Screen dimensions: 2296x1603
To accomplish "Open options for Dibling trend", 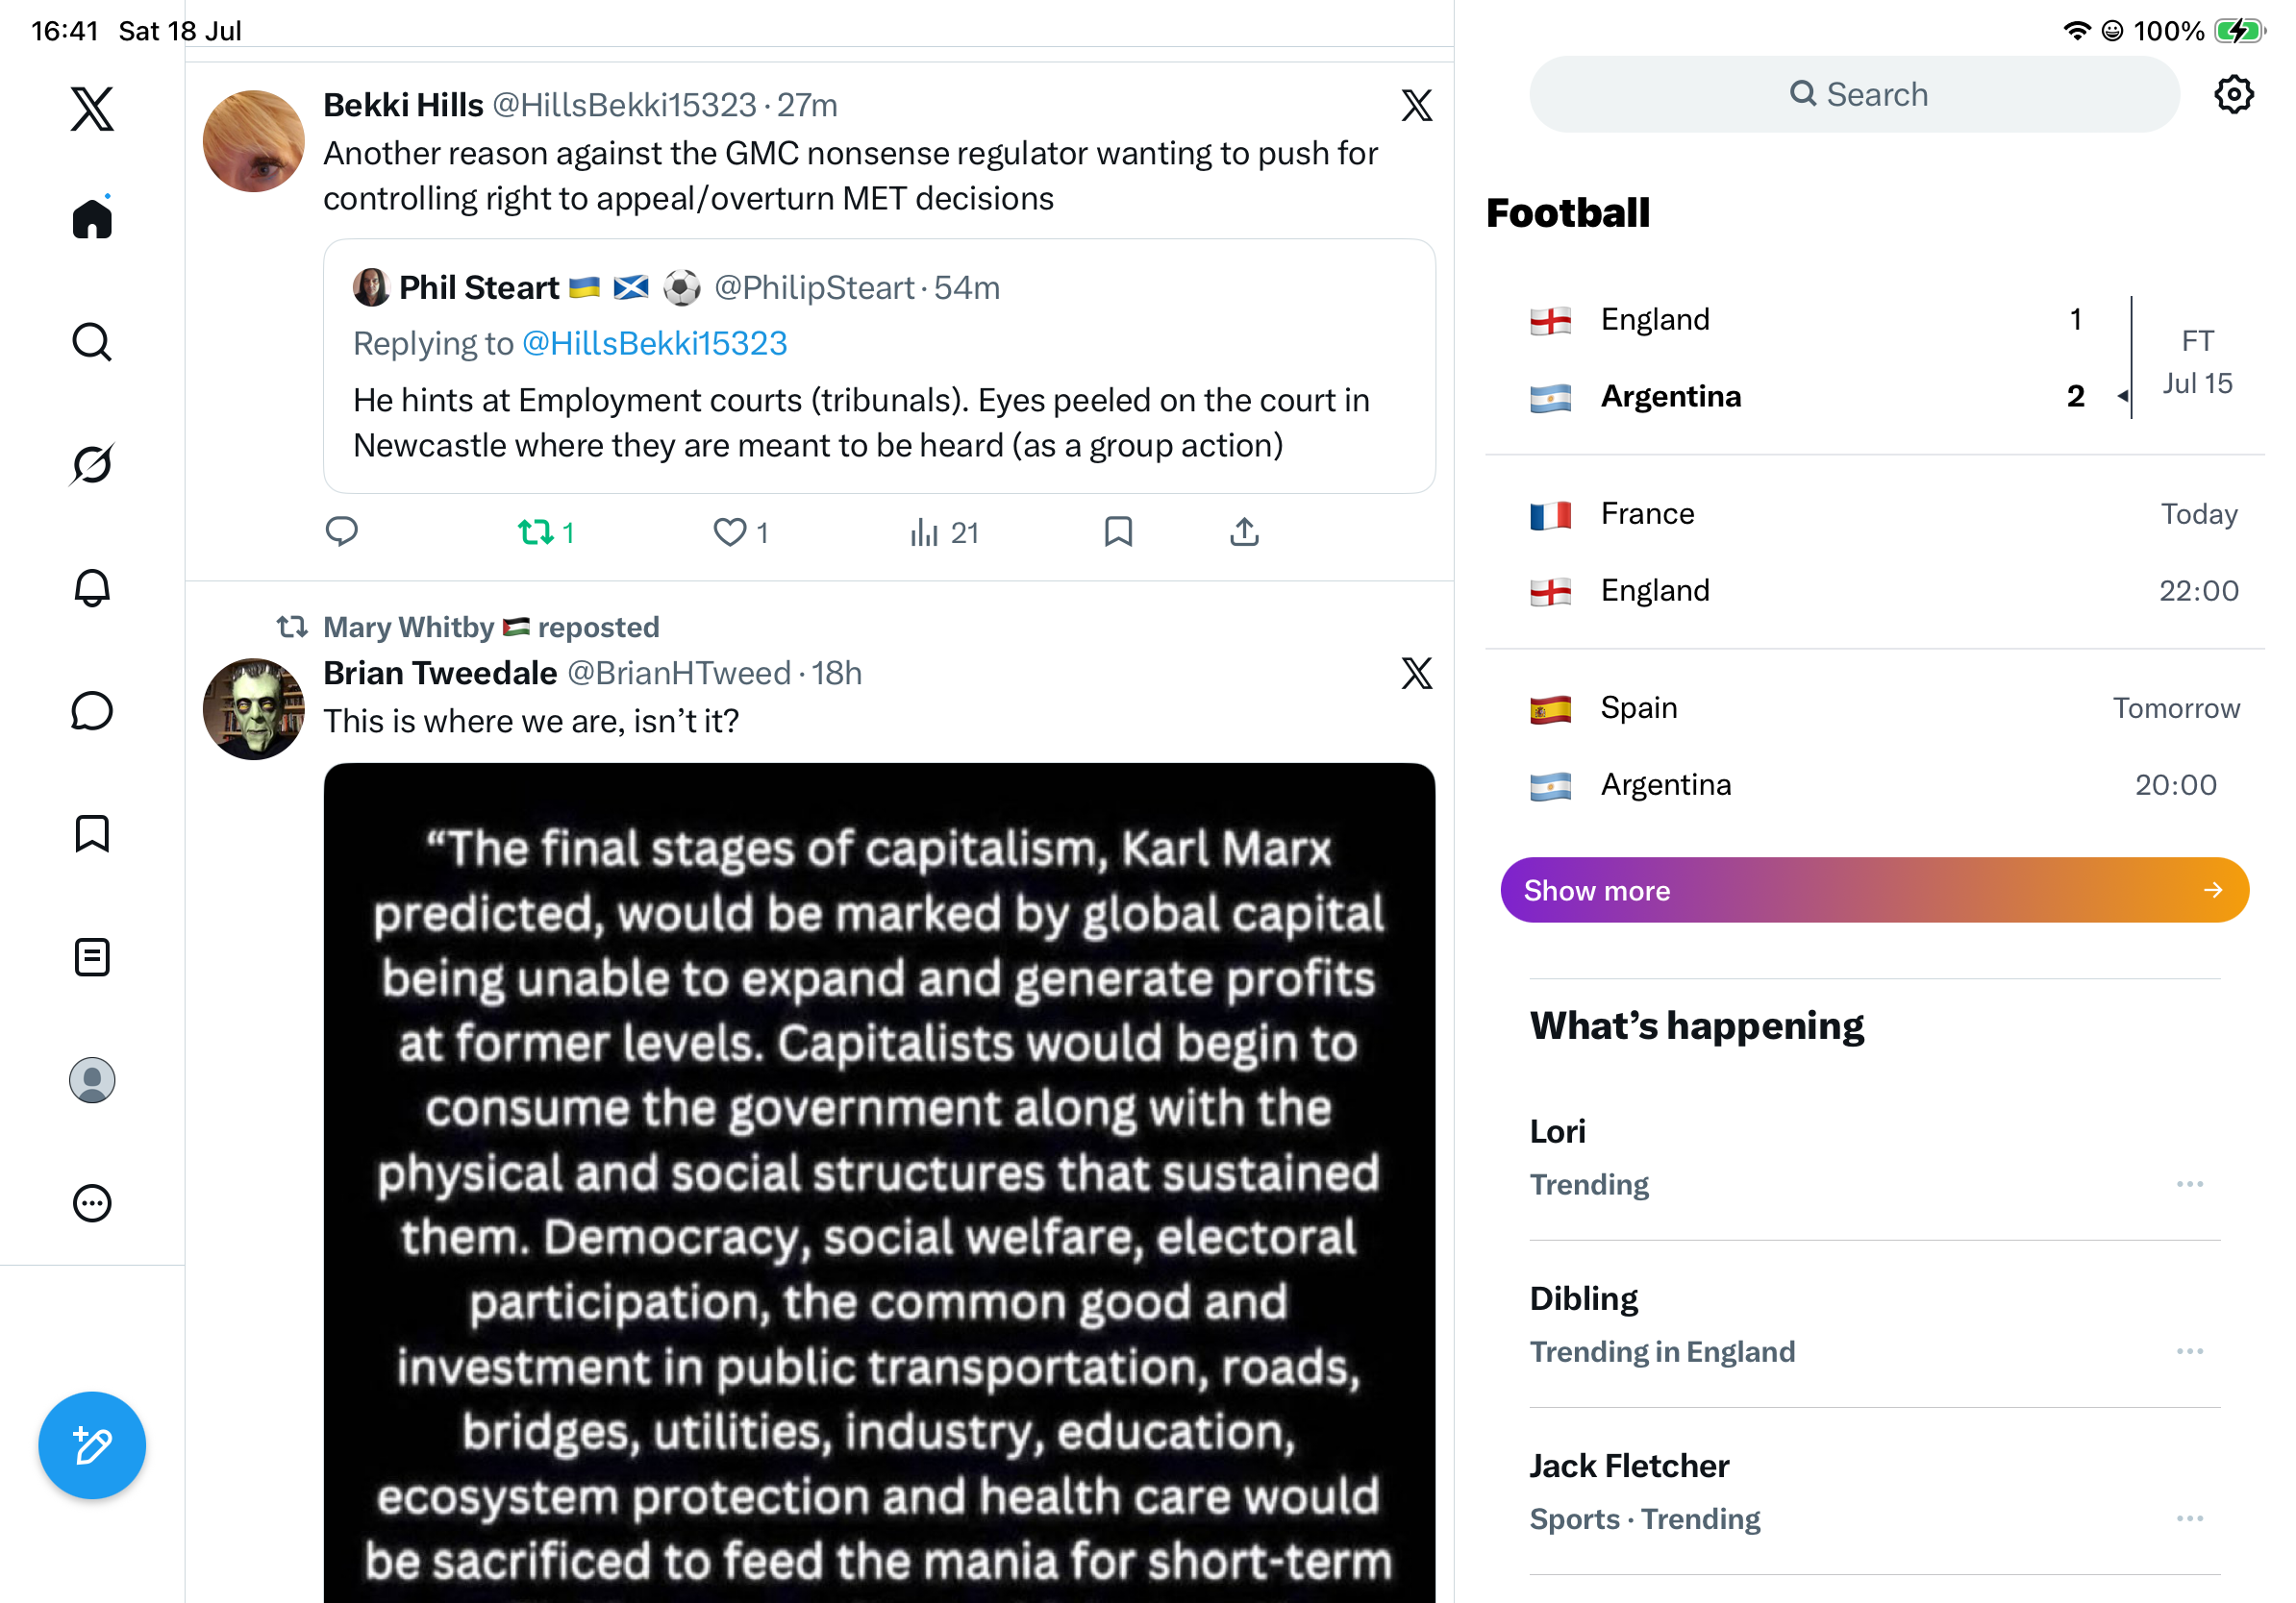I will [2189, 1351].
